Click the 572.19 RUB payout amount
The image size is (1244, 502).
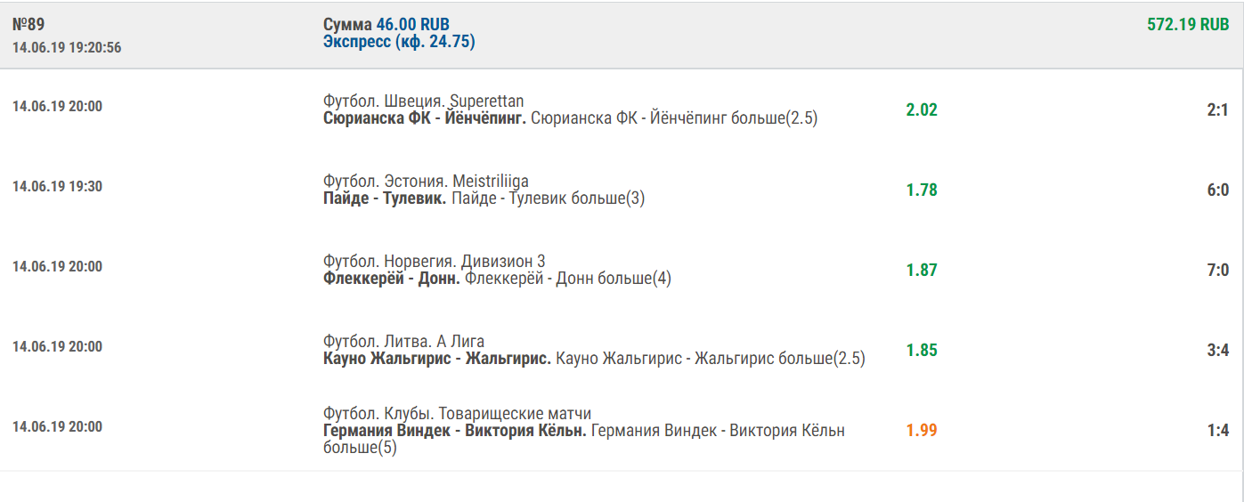1188,24
